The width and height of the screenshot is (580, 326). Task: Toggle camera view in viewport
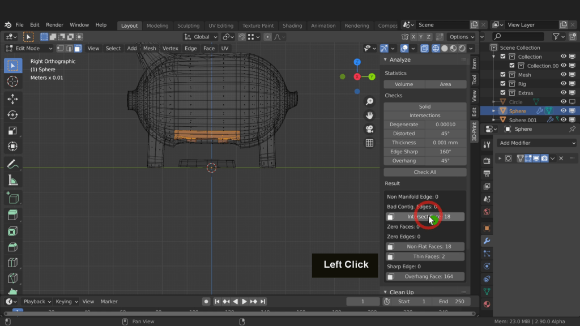pyautogui.click(x=369, y=129)
